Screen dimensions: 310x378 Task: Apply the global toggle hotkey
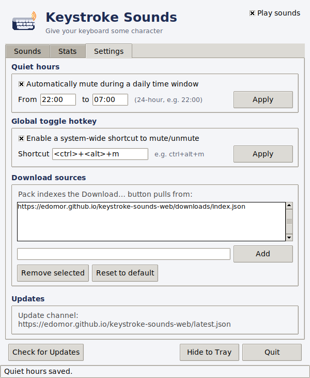tap(263, 154)
